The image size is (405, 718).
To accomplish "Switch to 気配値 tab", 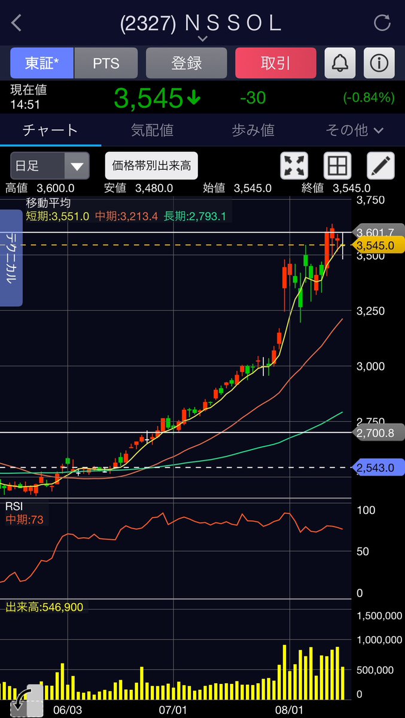I will click(x=152, y=130).
